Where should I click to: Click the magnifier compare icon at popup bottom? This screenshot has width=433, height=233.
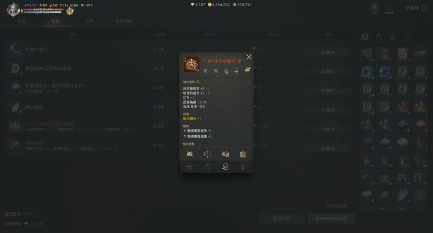[x=225, y=167]
